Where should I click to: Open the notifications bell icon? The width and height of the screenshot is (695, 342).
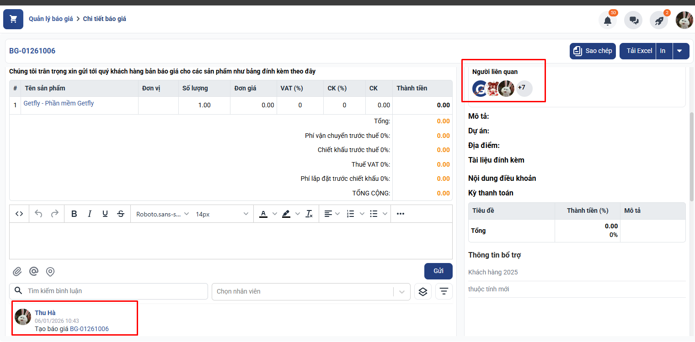607,21
